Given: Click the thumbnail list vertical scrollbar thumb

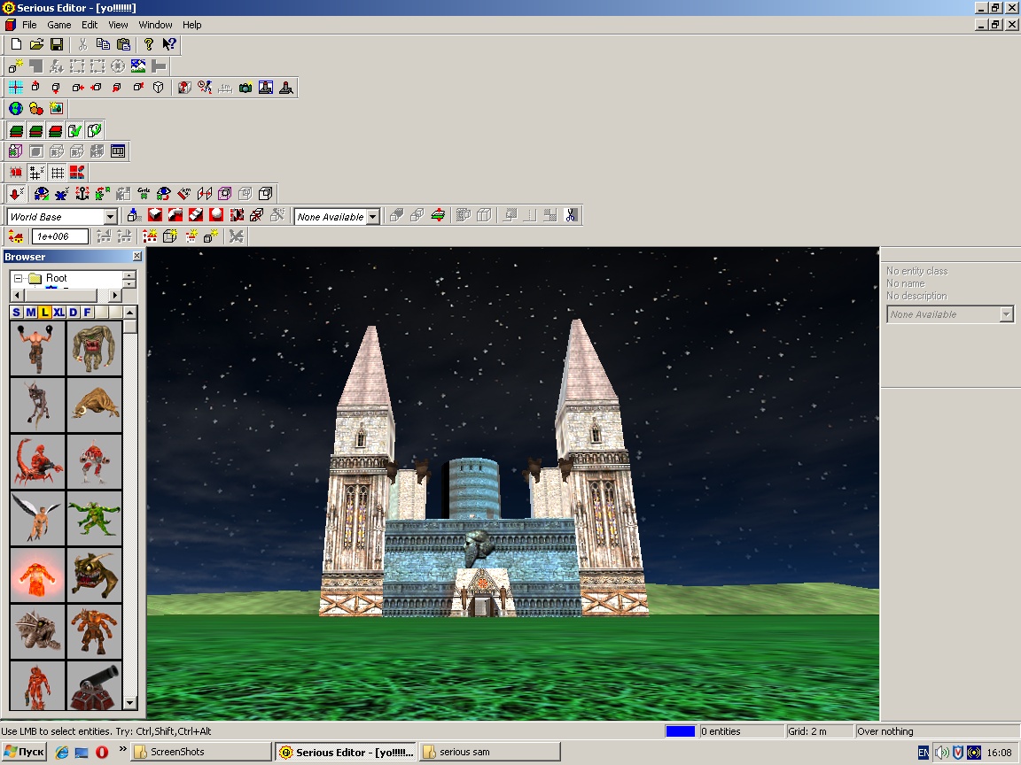Looking at the screenshot, I should pos(130,326).
